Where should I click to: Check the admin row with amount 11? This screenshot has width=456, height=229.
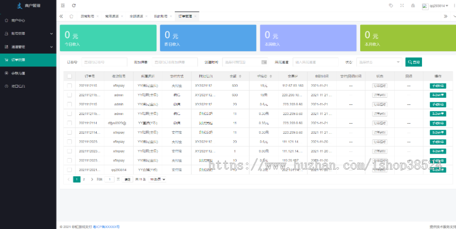(x=69, y=113)
